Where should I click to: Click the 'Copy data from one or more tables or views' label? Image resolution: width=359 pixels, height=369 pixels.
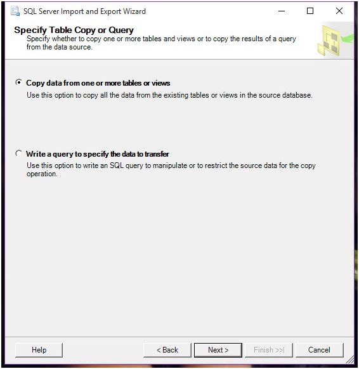point(98,83)
